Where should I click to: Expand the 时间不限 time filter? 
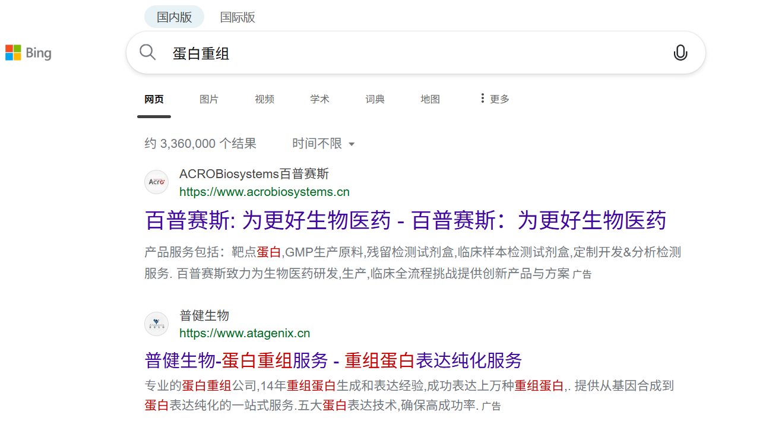coord(324,144)
